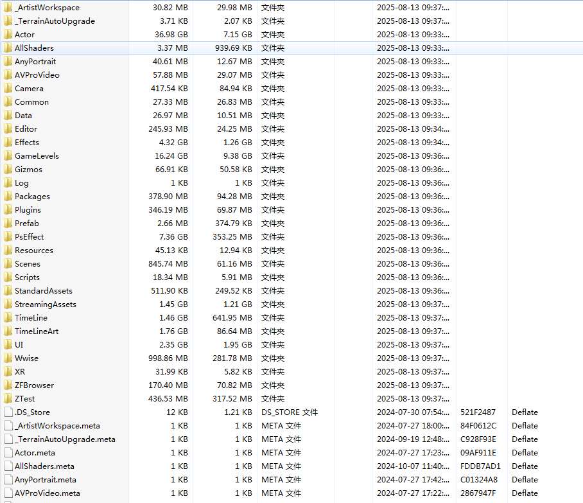Click the _ArtistWorkspace folder icon

point(8,7)
